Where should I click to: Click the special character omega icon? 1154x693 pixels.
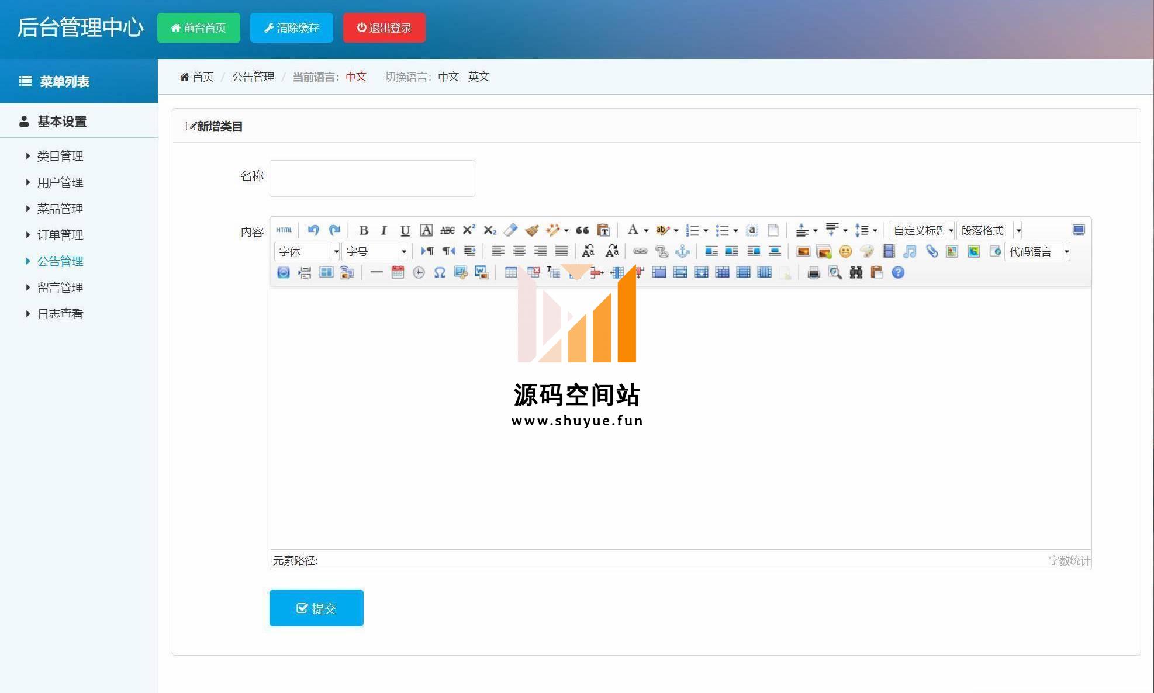pyautogui.click(x=440, y=272)
